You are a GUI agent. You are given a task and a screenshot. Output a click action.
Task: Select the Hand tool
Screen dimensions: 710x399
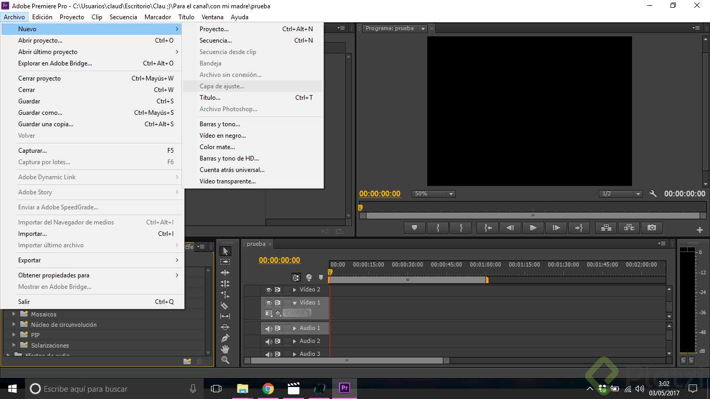(x=225, y=349)
